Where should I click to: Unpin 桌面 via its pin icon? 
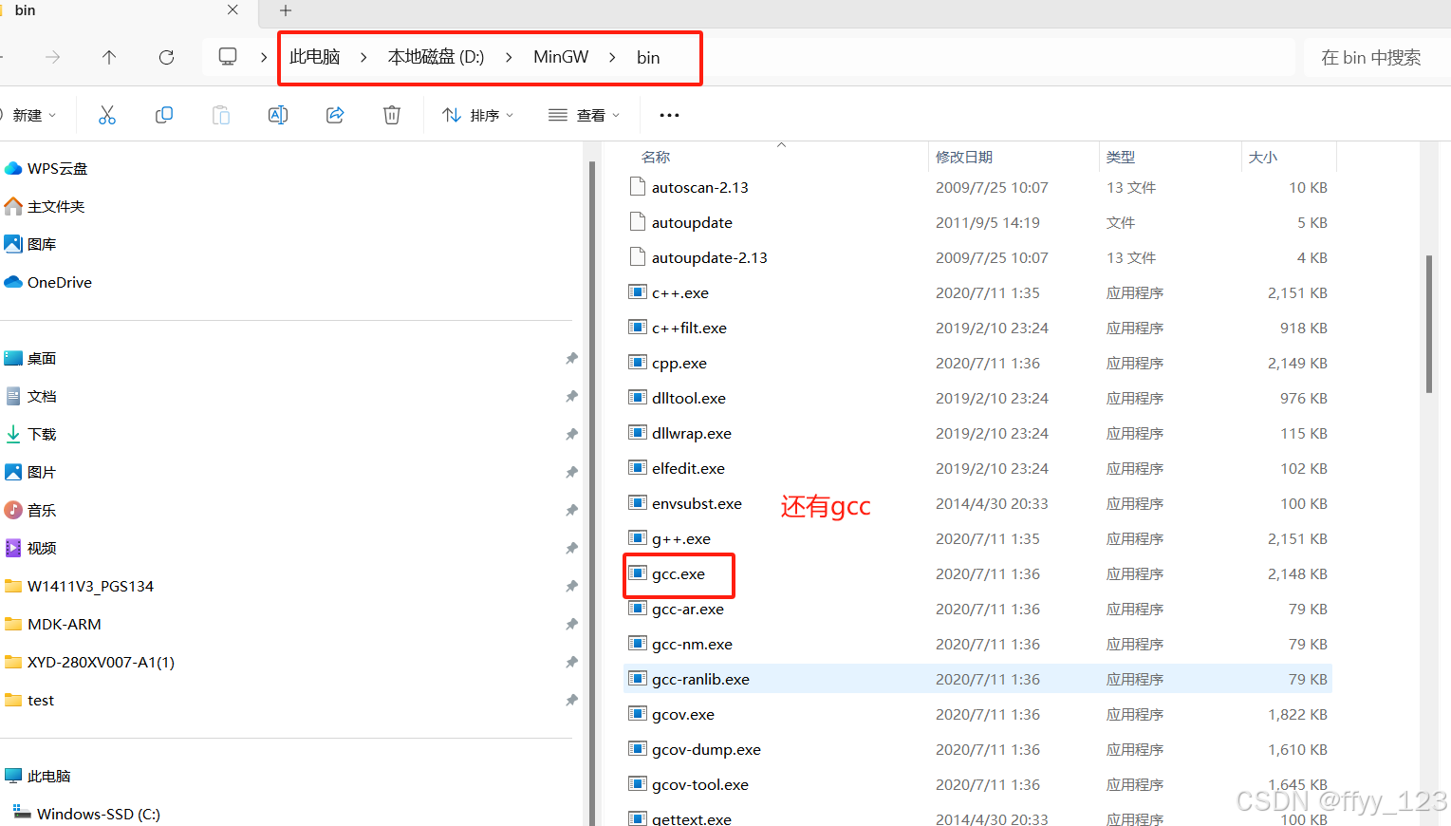point(571,358)
